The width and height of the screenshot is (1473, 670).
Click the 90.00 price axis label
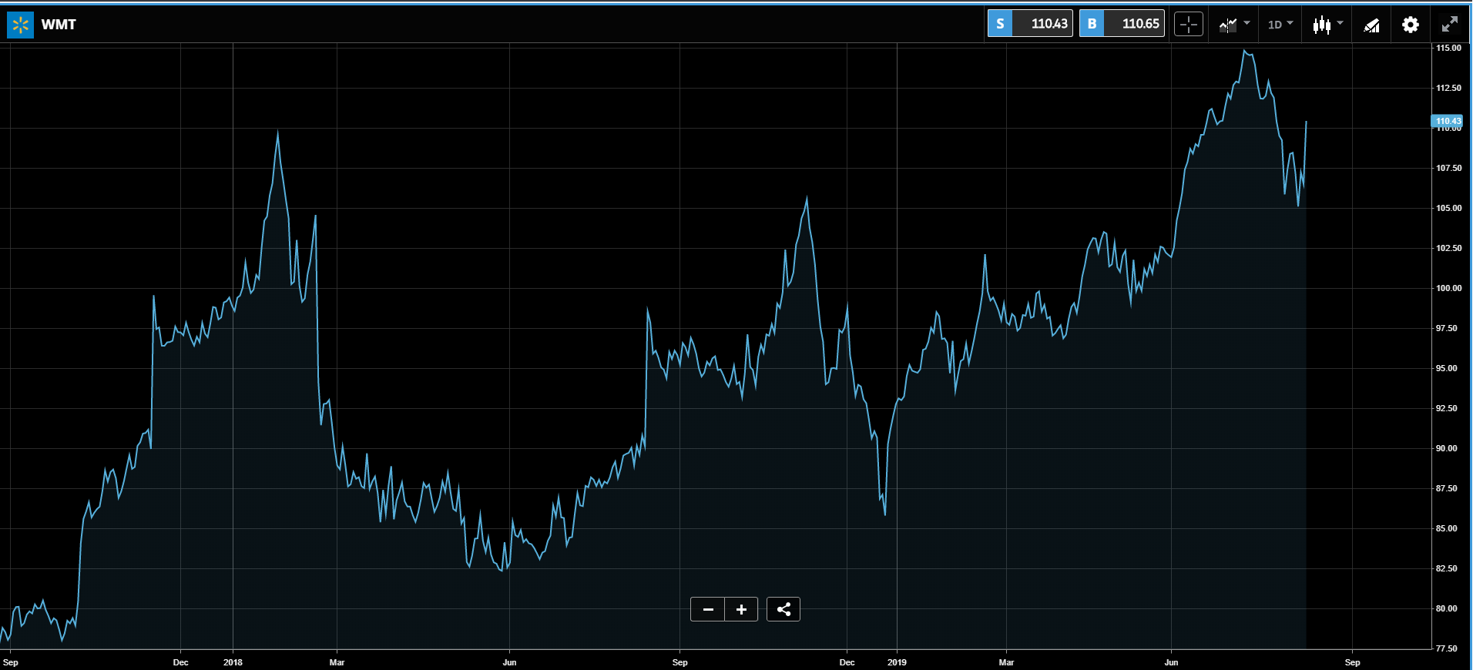tap(1447, 448)
